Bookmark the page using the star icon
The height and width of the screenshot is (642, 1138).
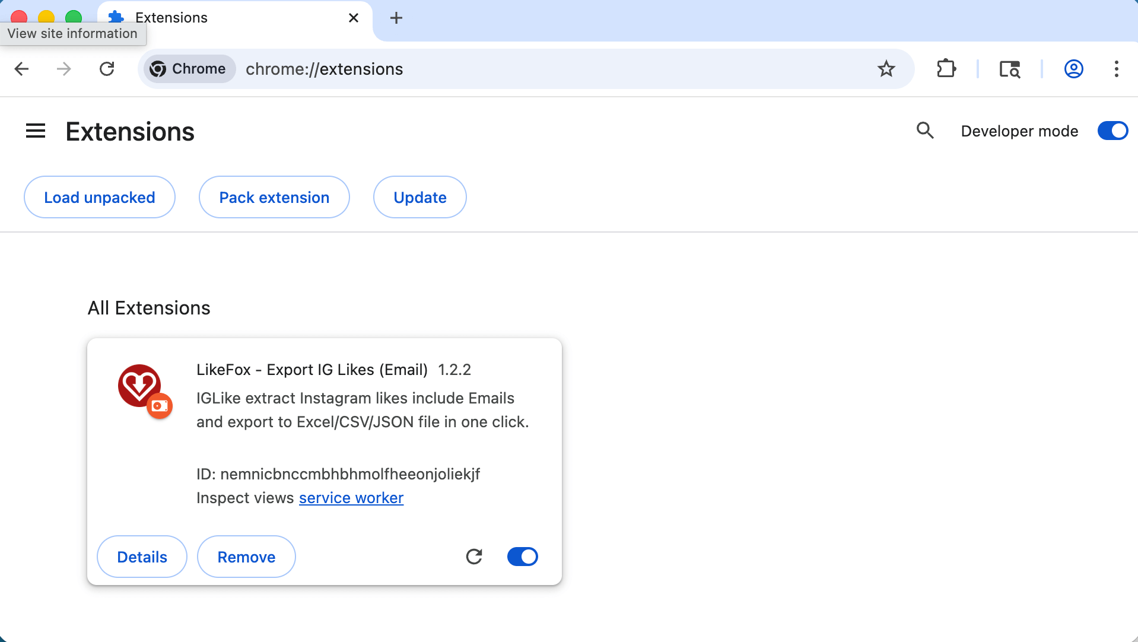pyautogui.click(x=886, y=69)
